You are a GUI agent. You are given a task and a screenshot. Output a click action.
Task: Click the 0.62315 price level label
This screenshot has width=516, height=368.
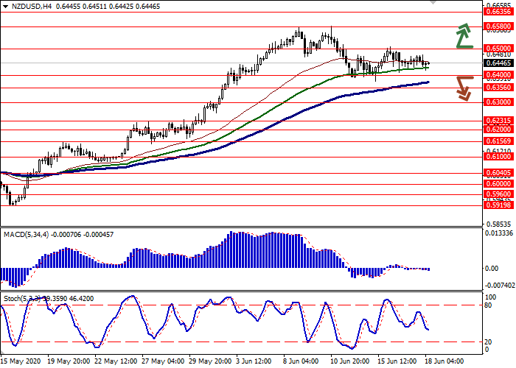tap(498, 121)
